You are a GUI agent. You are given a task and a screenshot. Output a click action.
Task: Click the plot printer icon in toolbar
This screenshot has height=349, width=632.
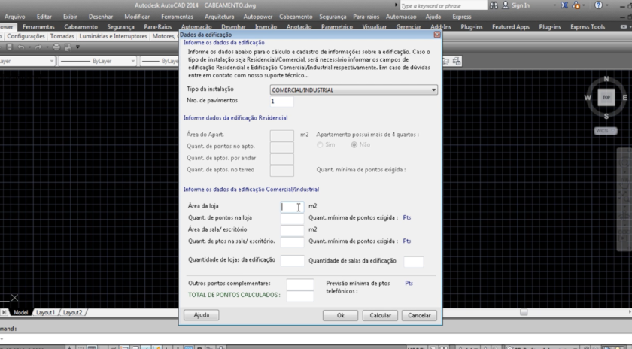(x=57, y=47)
